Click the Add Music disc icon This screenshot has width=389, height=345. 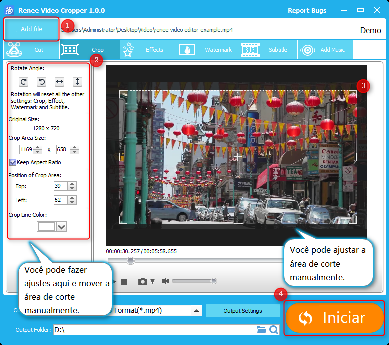coord(307,50)
